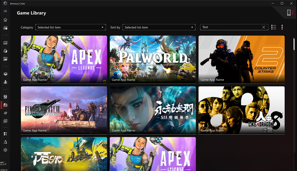Viewport: 297px width, 171px height.
Task: Open the settings gear in sidebar
Action: pos(5,150)
